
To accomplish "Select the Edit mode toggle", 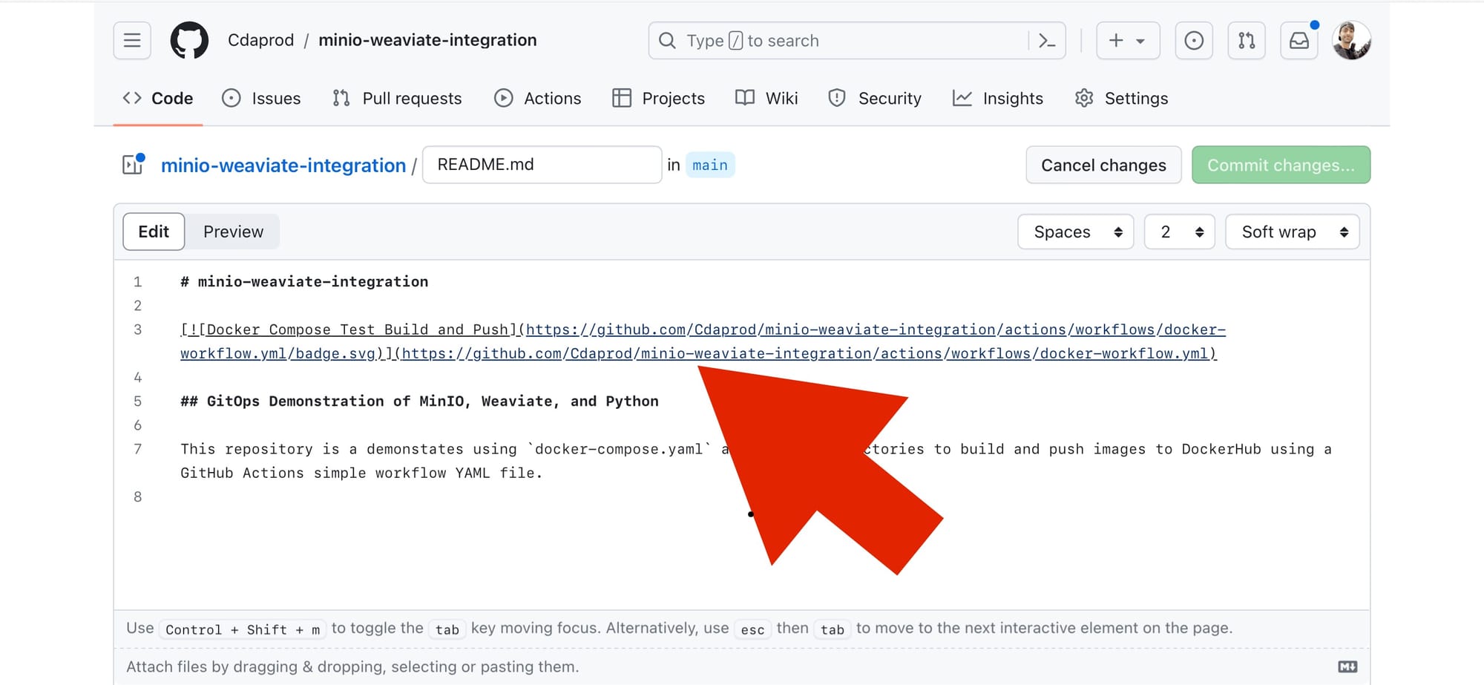I will pyautogui.click(x=154, y=232).
